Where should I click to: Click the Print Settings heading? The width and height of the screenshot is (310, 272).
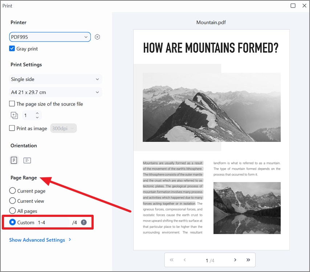pyautogui.click(x=26, y=65)
